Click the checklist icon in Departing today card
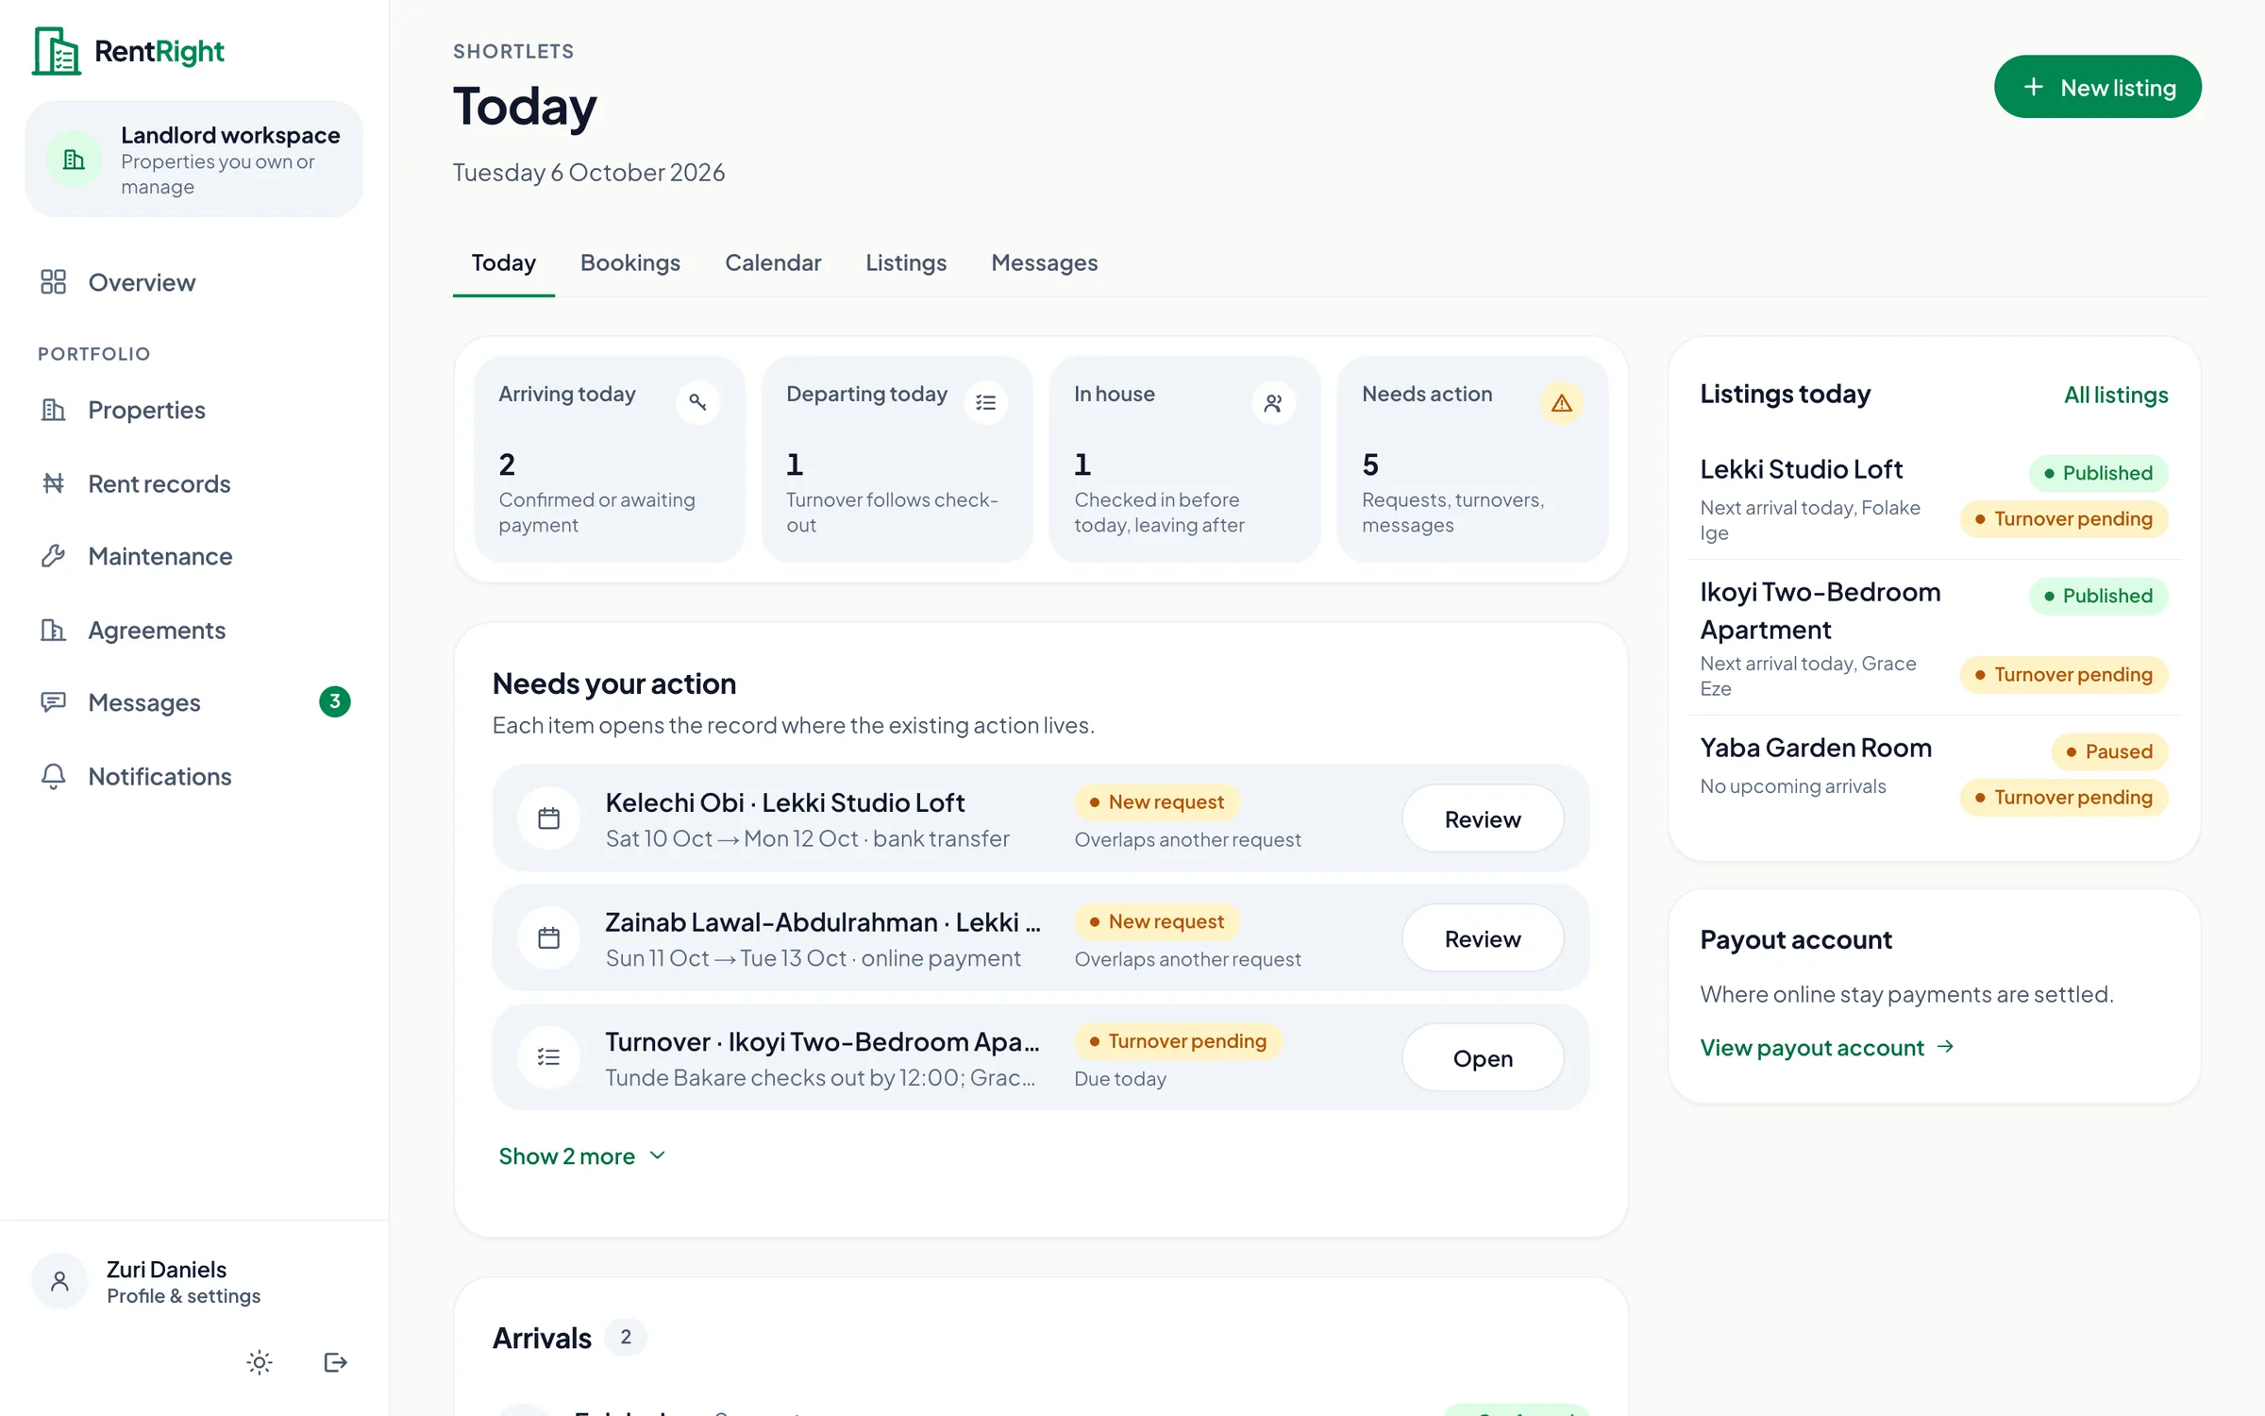 985,402
